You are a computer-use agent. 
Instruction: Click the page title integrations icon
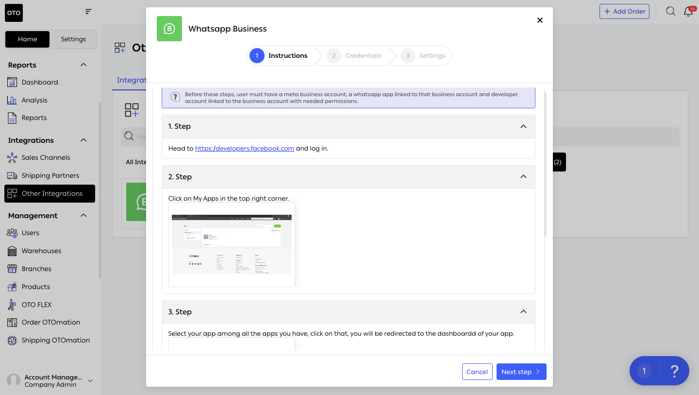tap(120, 47)
